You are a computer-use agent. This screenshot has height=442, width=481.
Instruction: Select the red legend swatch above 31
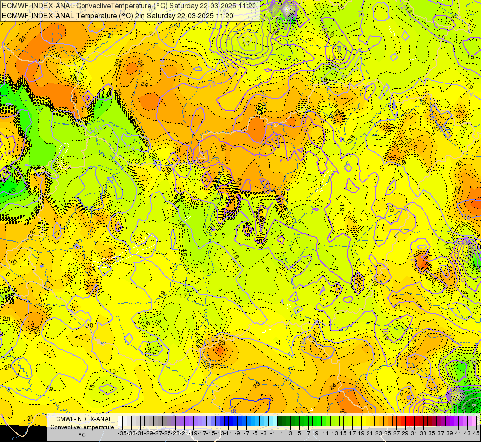point(412,421)
